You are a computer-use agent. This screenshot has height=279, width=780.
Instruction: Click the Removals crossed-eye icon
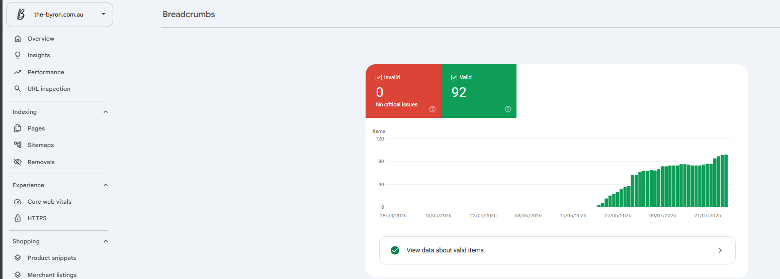(18, 162)
